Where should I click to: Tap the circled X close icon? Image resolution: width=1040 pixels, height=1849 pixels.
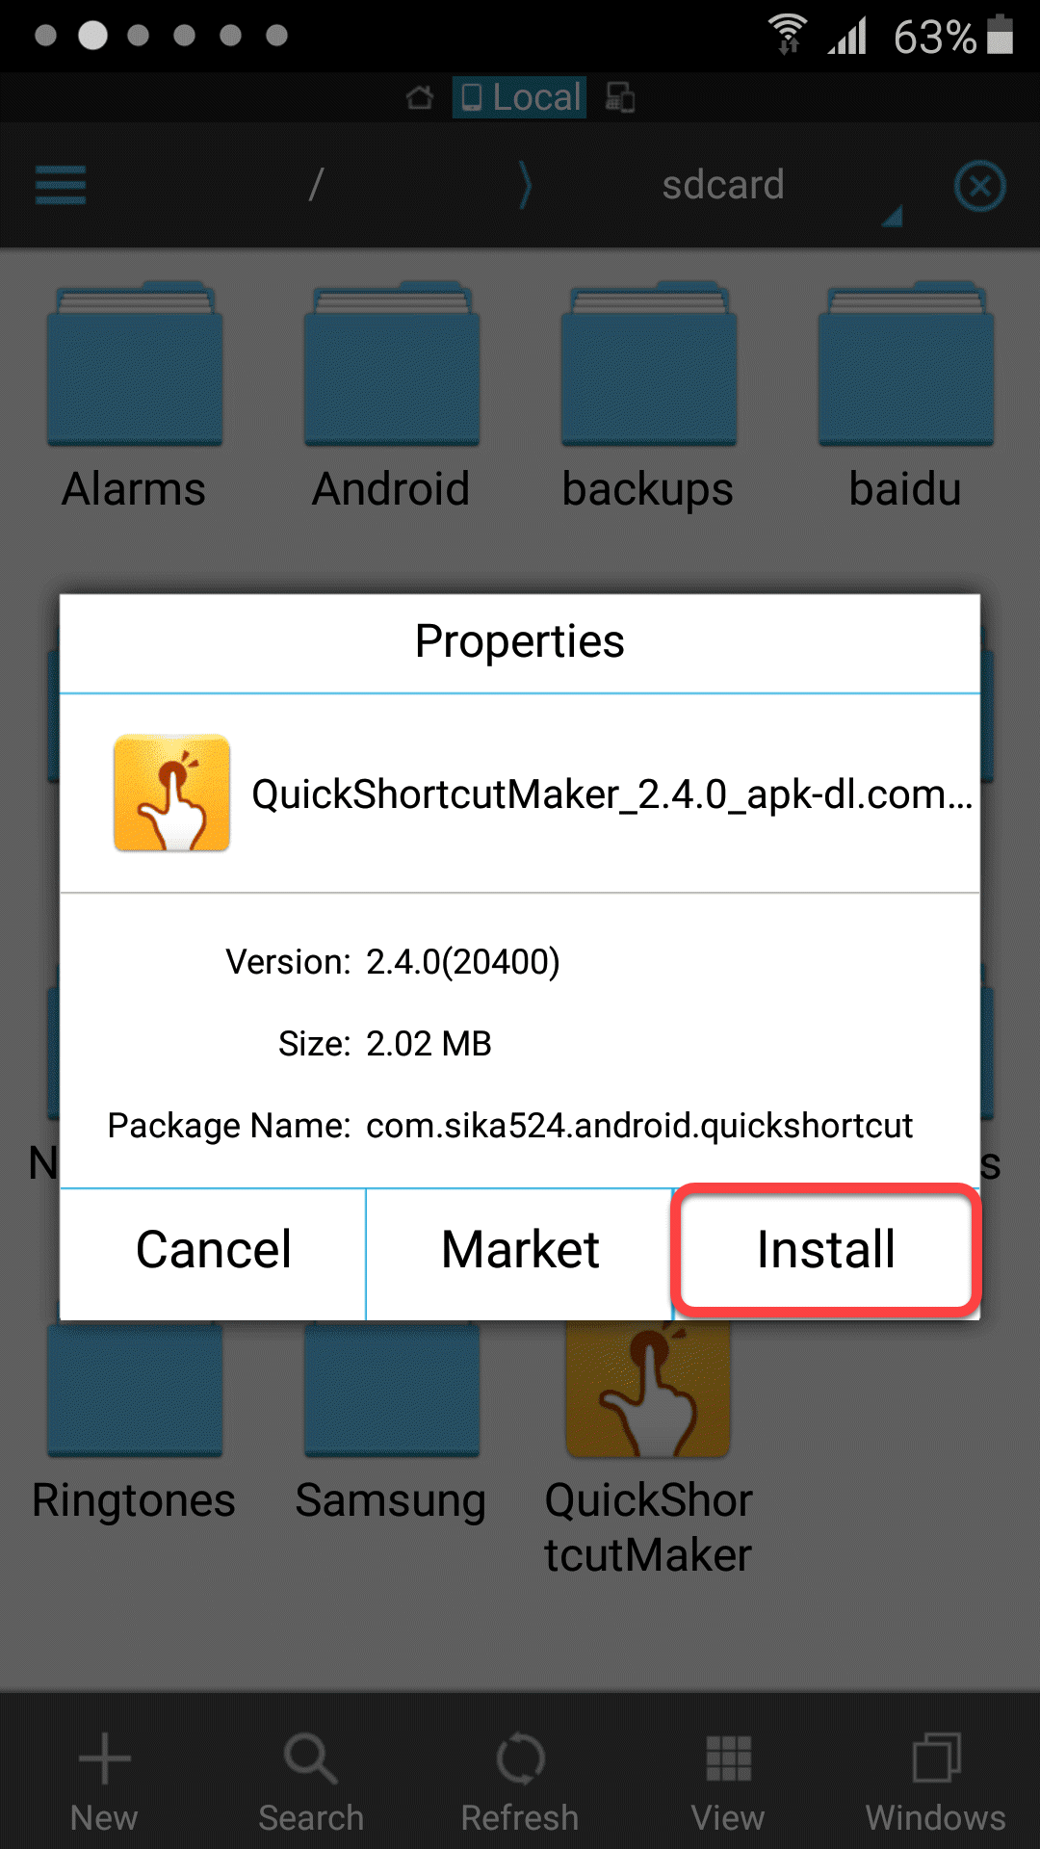pos(980,185)
